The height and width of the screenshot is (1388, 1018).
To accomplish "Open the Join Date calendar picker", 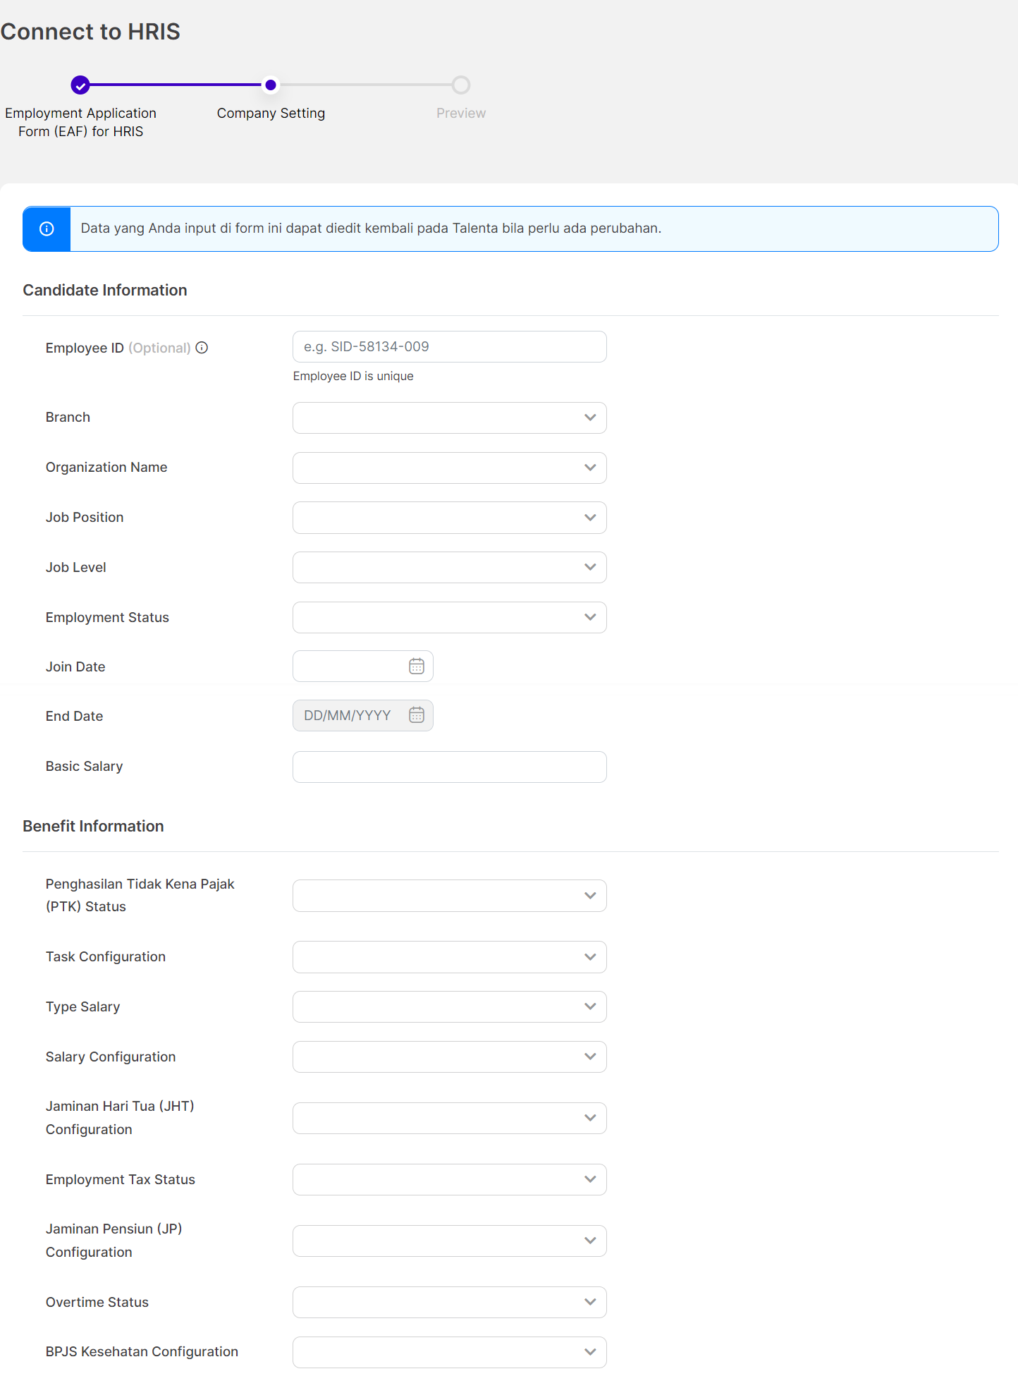I will 417,666.
